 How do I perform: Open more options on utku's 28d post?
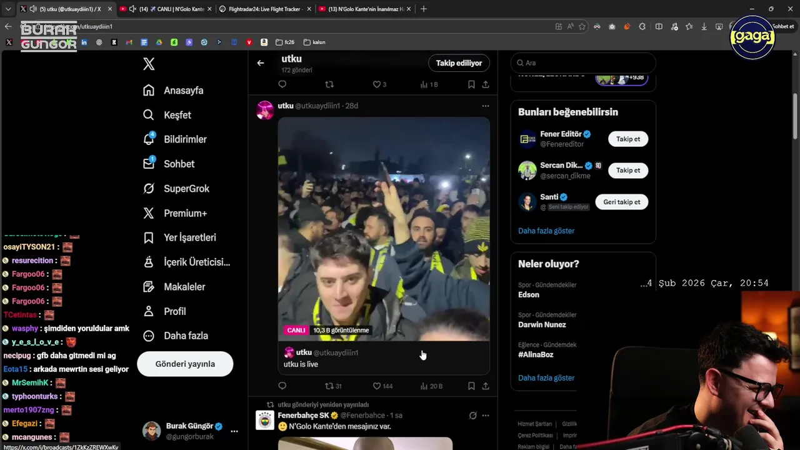click(486, 106)
